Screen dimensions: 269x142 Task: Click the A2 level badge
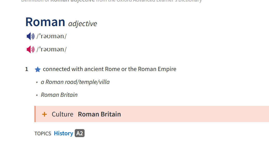(x=80, y=133)
